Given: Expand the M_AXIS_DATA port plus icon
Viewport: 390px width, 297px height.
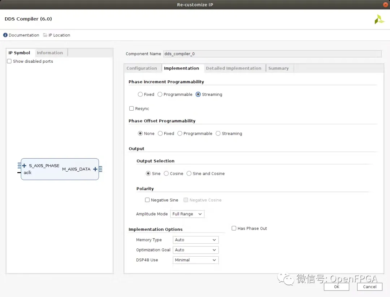Looking at the screenshot, I should click(x=95, y=169).
